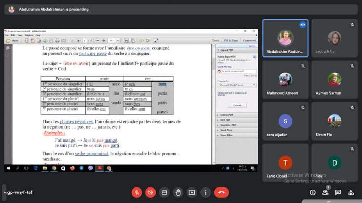Open the Fill & Sign tab
This screenshot has width=362, height=203.
(231, 41)
